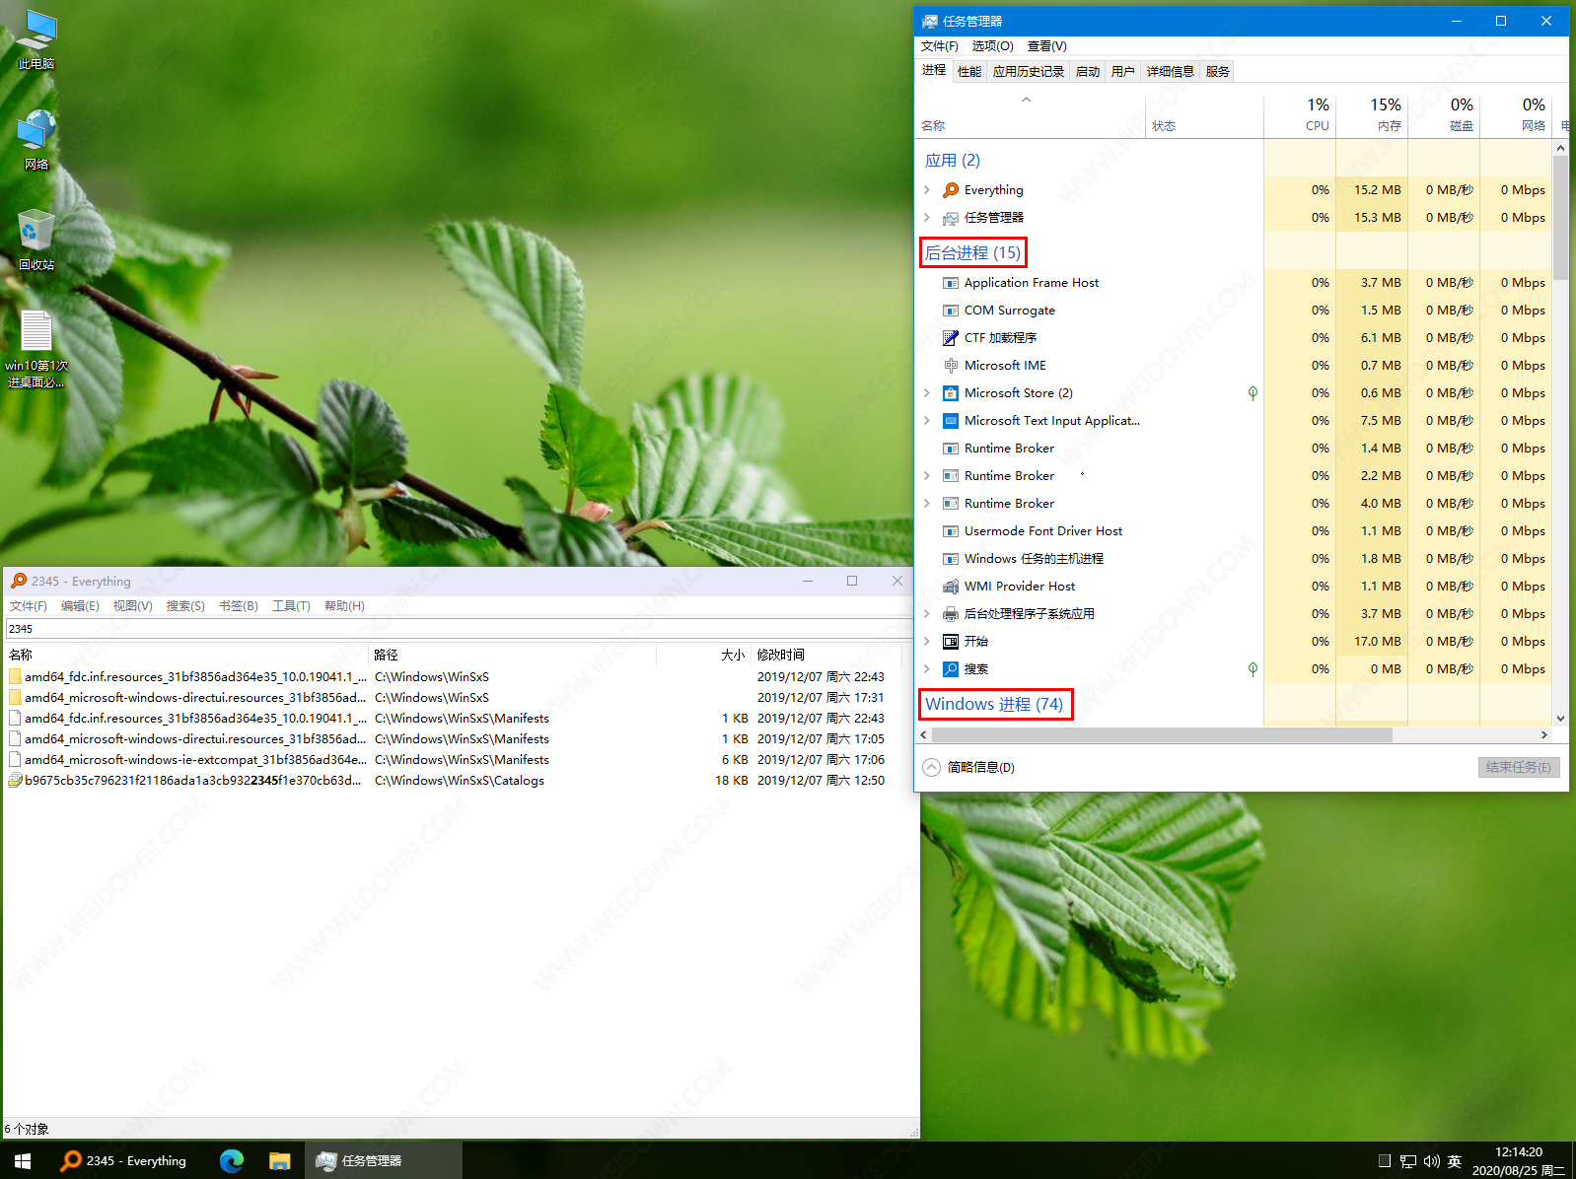1576x1179 pixels.
Task: Open Everything 工具(T) menu
Action: pyautogui.click(x=291, y=606)
